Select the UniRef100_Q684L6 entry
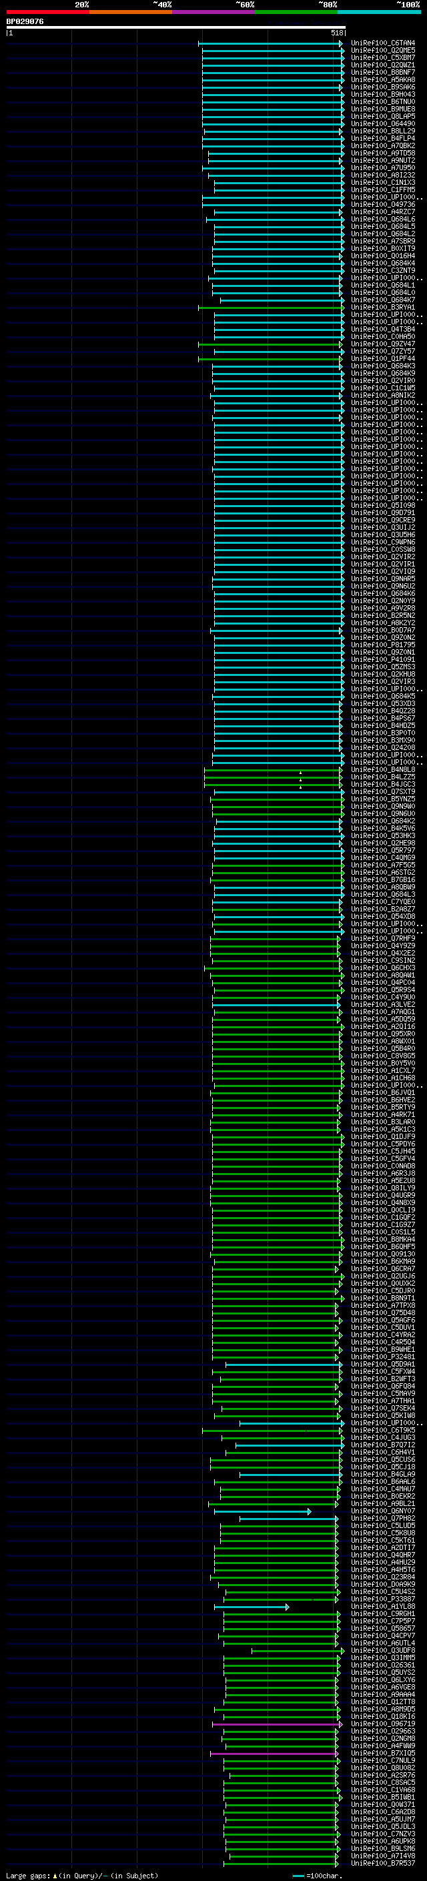Screen dimensions: 427x1881 pos(382,220)
